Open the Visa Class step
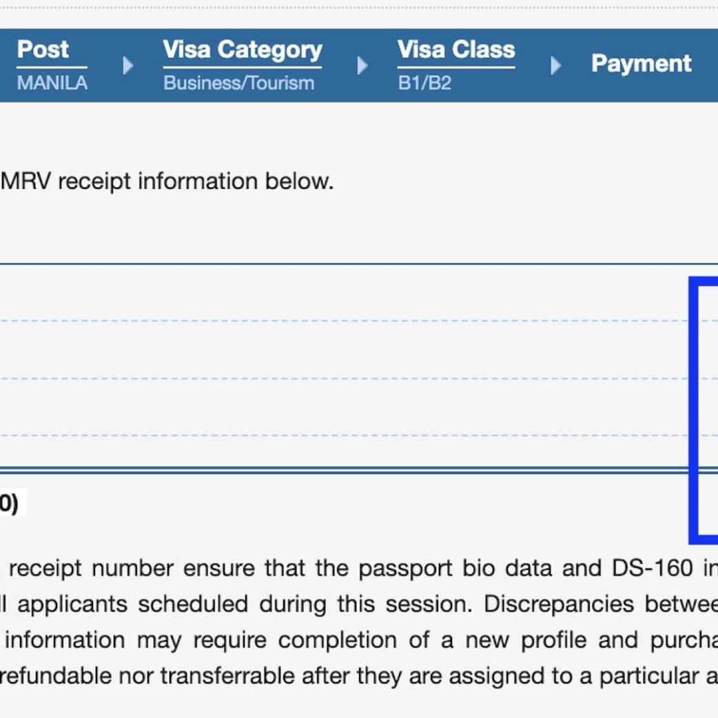 click(x=456, y=50)
